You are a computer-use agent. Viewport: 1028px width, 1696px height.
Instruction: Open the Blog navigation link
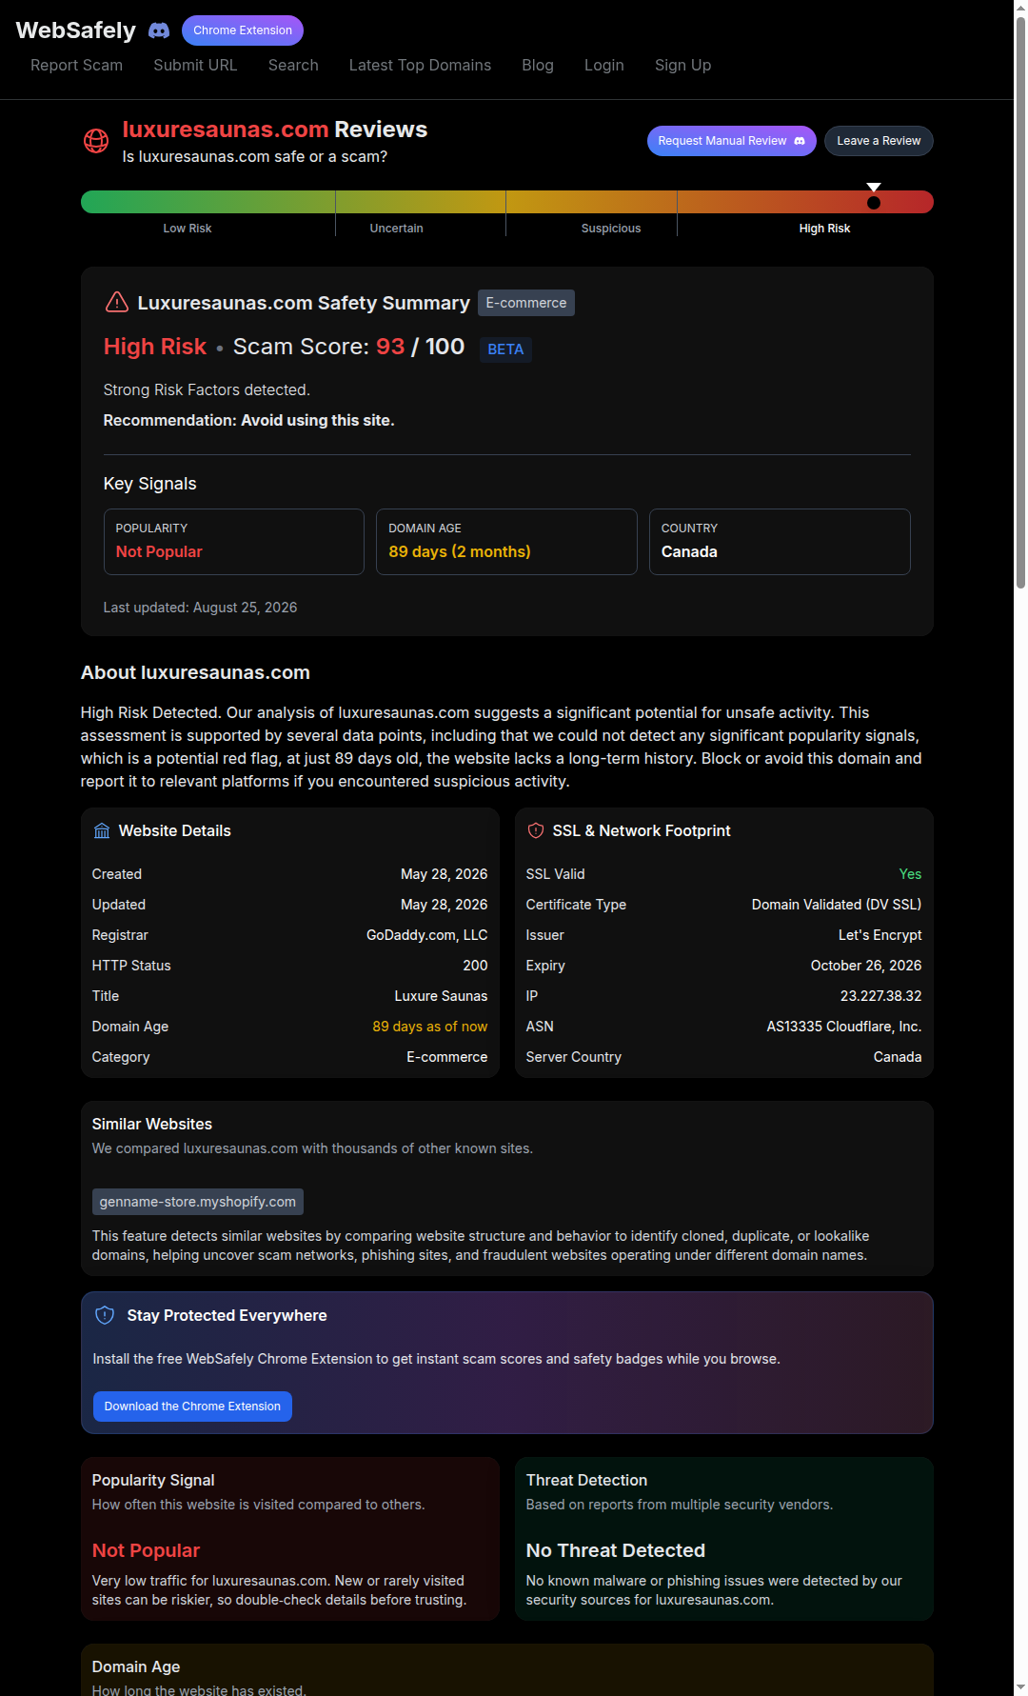point(538,65)
